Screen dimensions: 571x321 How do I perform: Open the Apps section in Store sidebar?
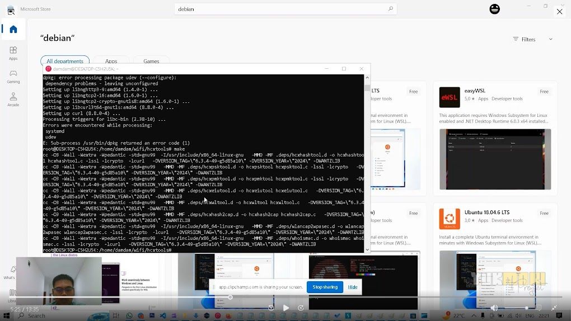[x=13, y=53]
